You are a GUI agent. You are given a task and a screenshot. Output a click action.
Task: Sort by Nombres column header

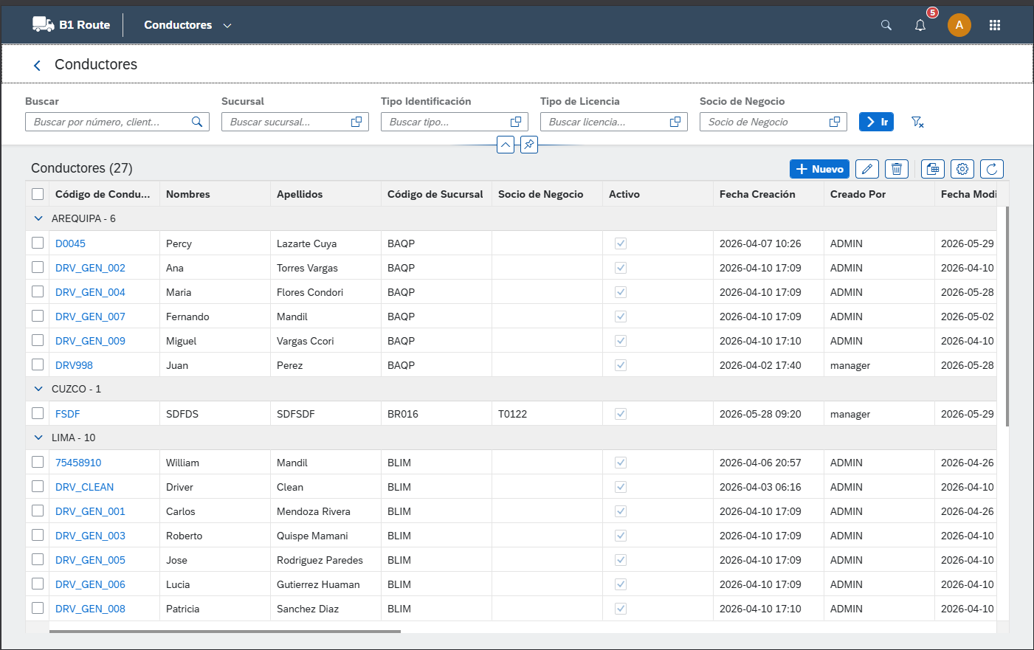(215, 194)
